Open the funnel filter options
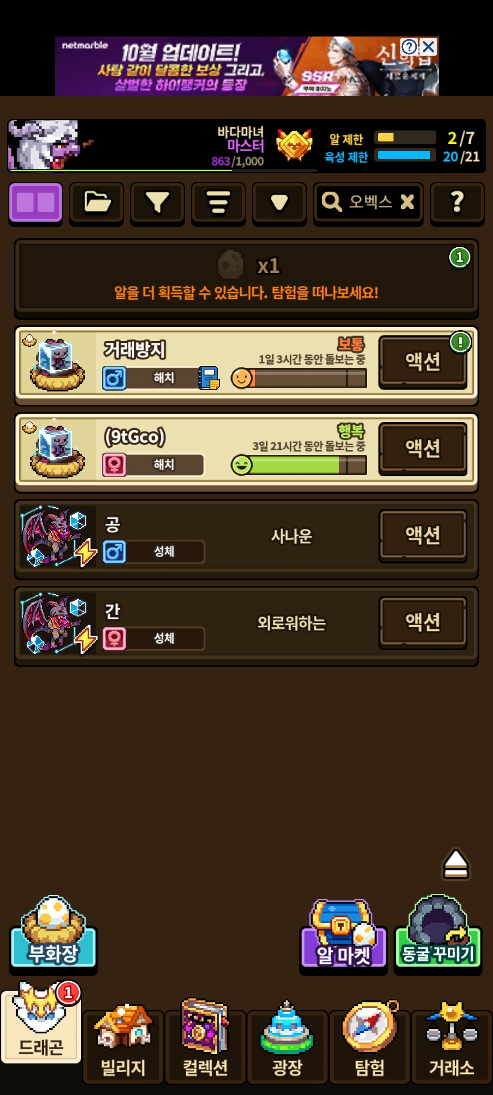Viewport: 493px width, 1095px height. point(157,203)
